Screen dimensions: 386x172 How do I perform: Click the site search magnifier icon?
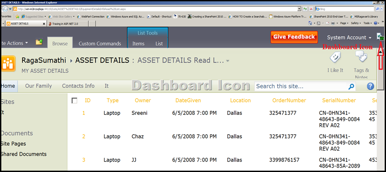[351, 86]
